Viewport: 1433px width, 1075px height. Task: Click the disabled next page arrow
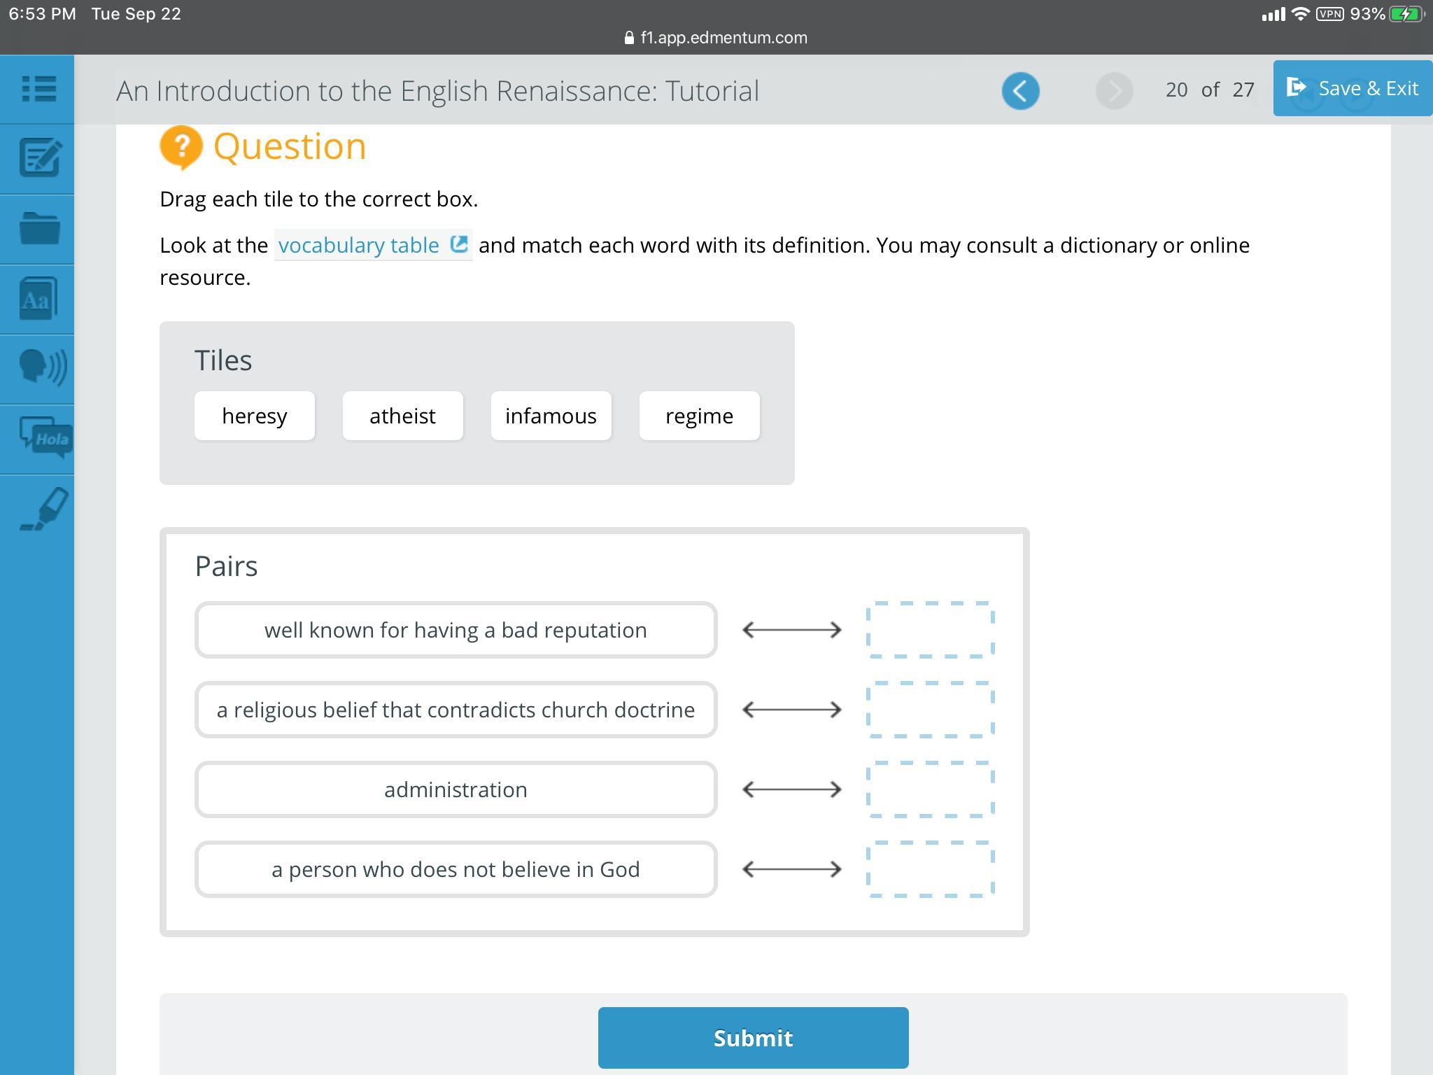pos(1114,91)
